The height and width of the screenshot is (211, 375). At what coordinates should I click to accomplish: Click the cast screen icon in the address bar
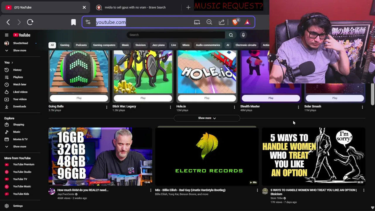coord(197,22)
